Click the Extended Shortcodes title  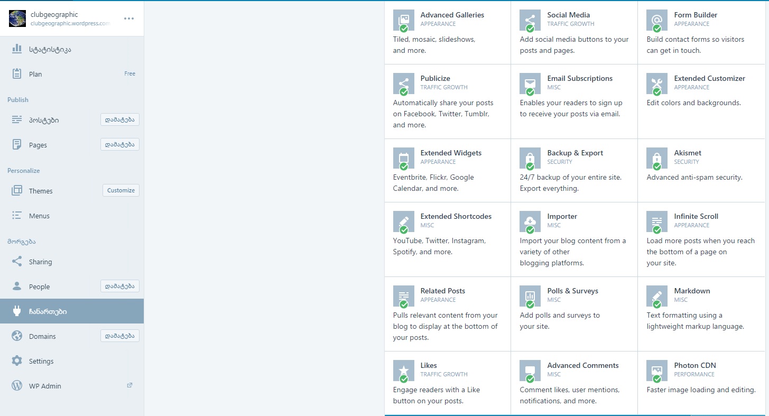point(456,216)
